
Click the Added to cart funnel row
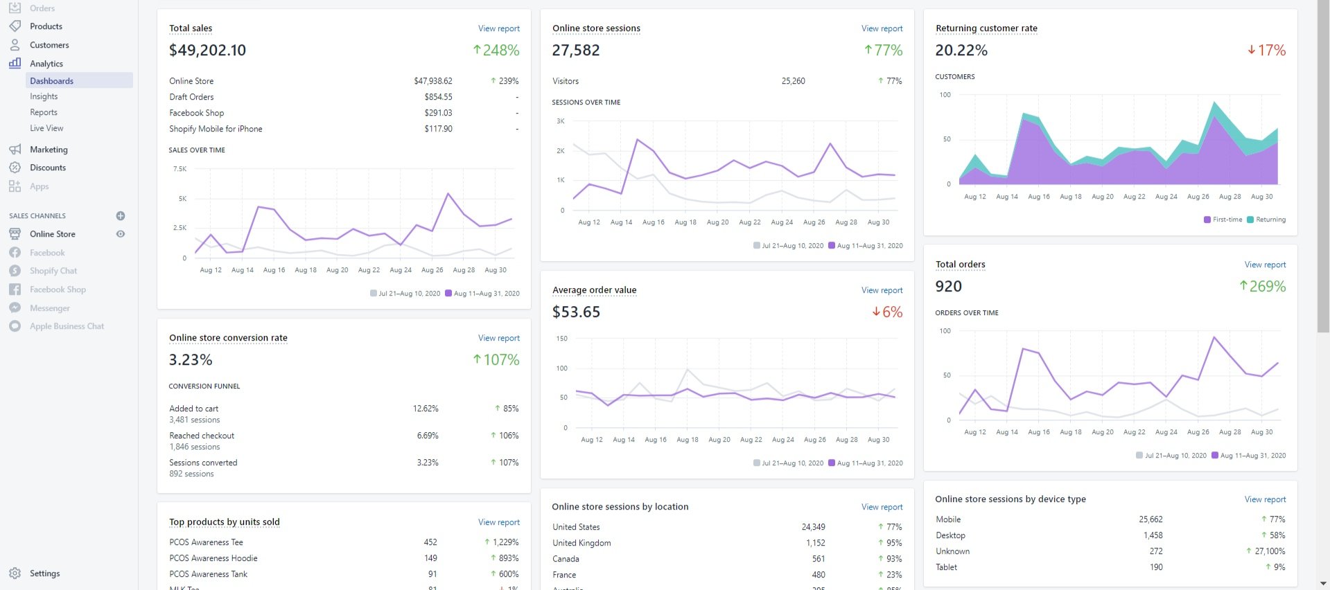(344, 414)
